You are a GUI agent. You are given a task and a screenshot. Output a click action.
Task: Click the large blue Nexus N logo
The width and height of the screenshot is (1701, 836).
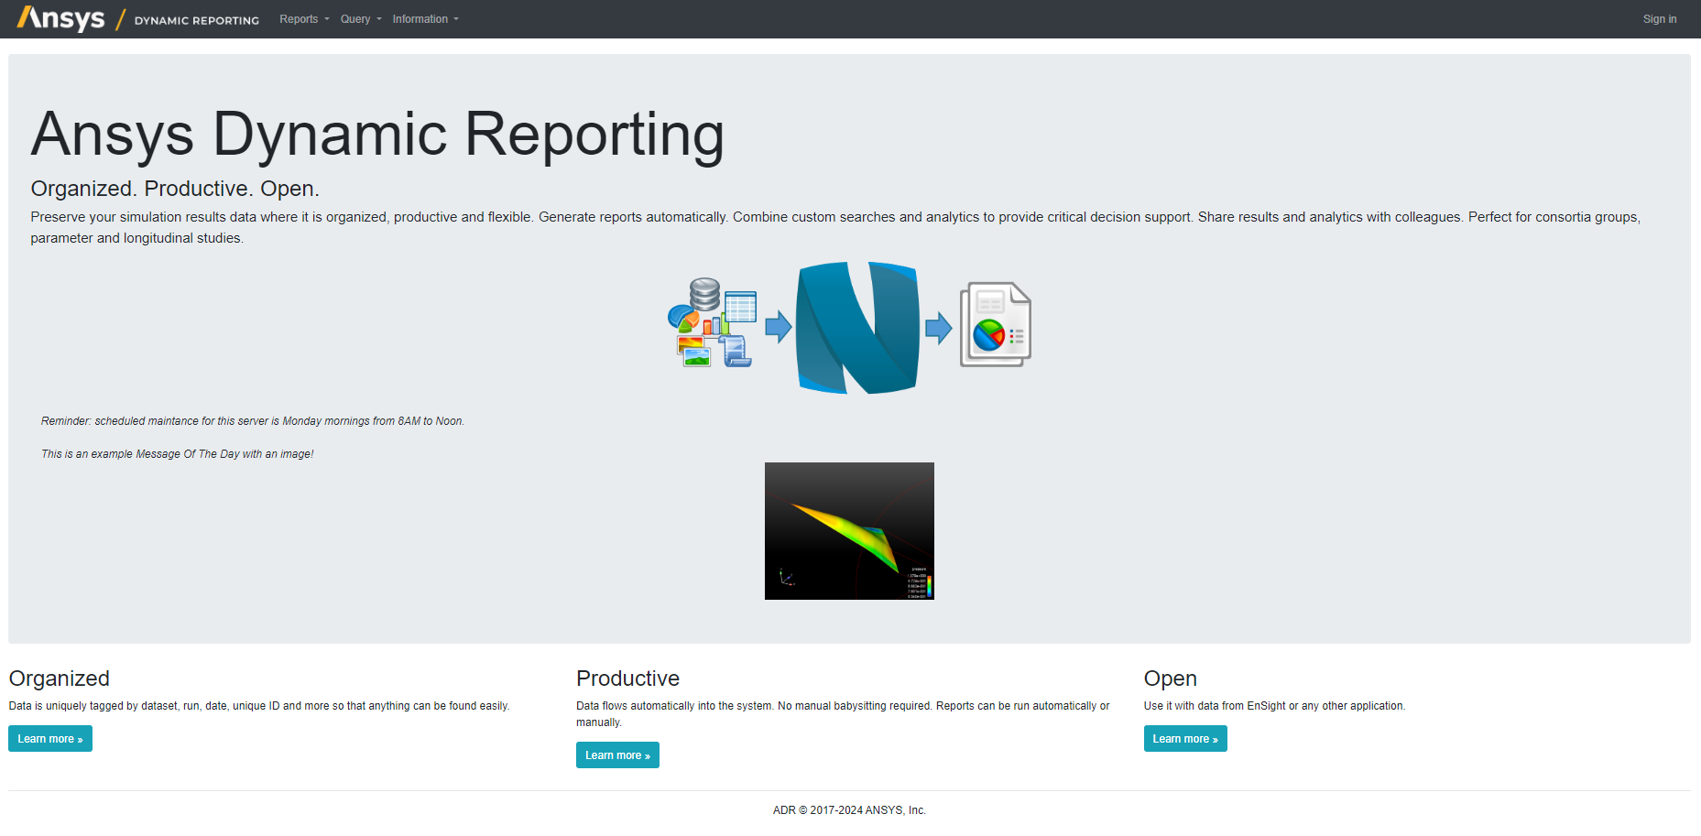[857, 327]
